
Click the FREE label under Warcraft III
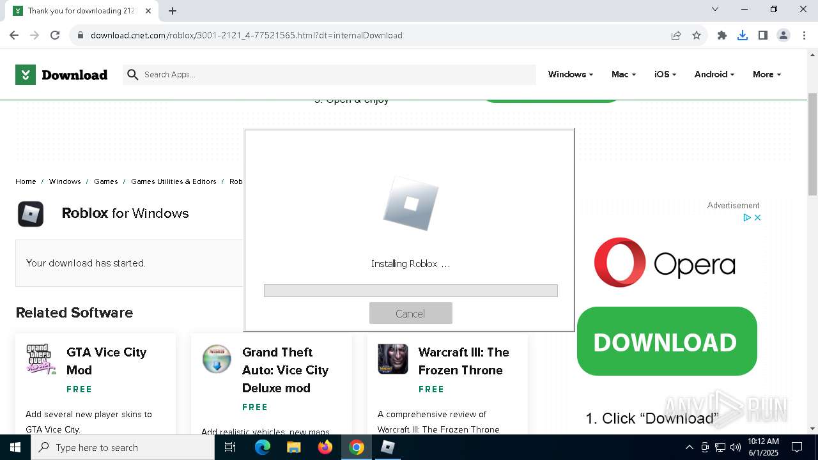431,389
